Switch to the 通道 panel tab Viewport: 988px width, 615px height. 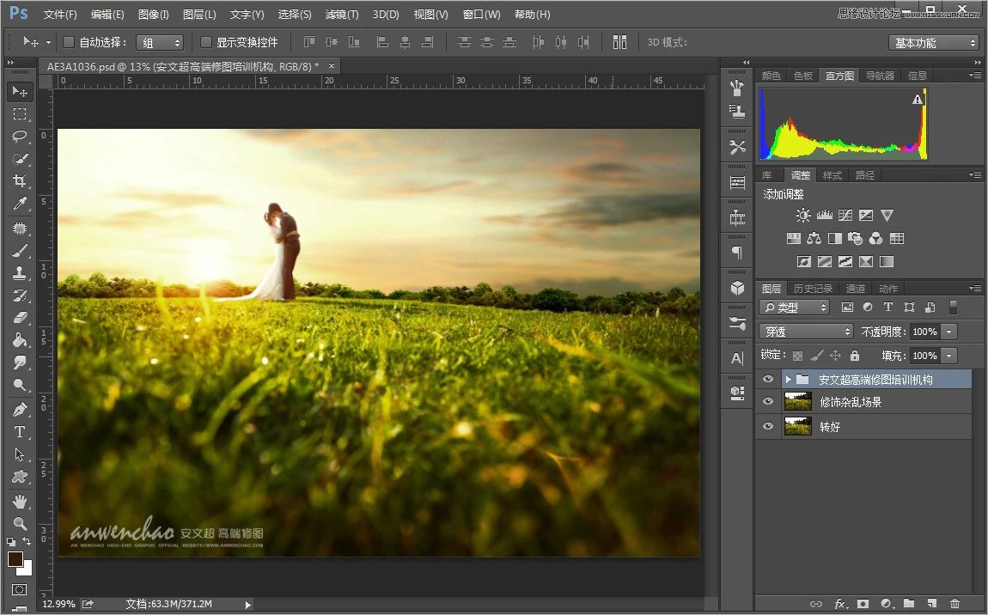[856, 288]
